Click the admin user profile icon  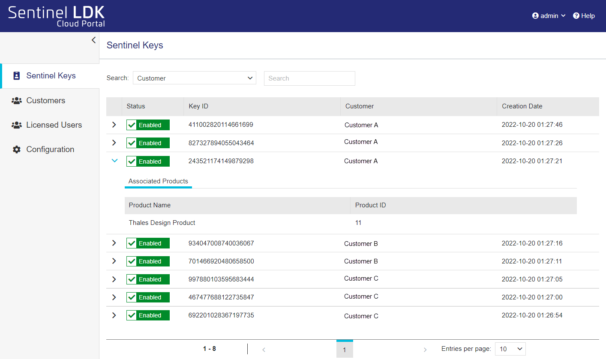click(x=535, y=16)
